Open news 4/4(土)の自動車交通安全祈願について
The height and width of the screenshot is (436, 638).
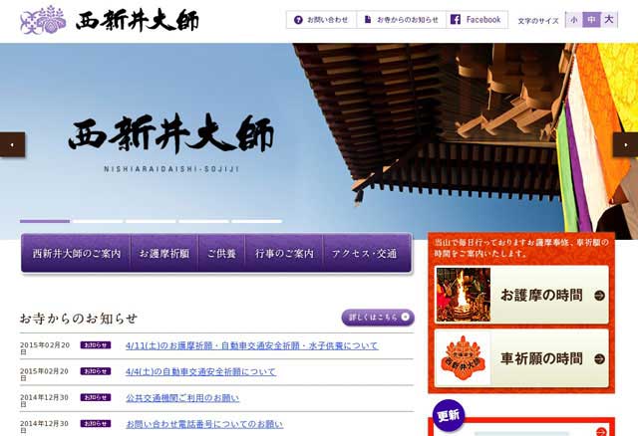click(200, 372)
